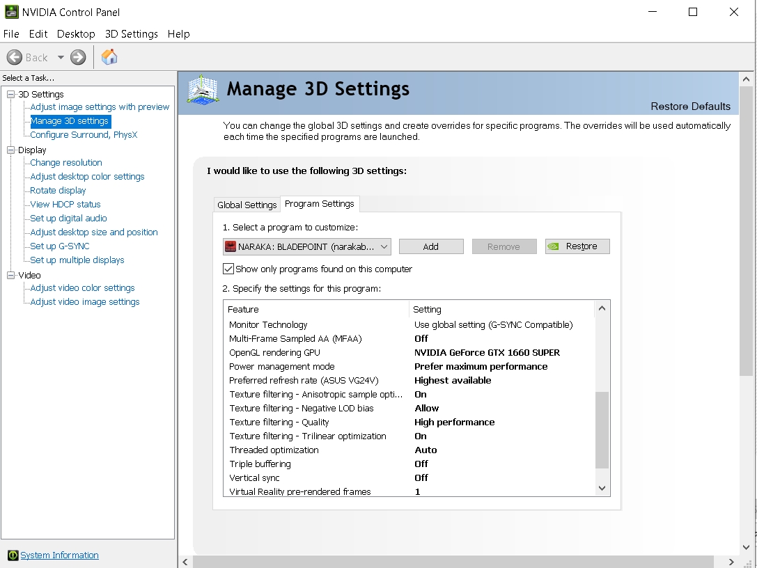
Task: Open Adjust image settings with preview
Action: pos(100,106)
